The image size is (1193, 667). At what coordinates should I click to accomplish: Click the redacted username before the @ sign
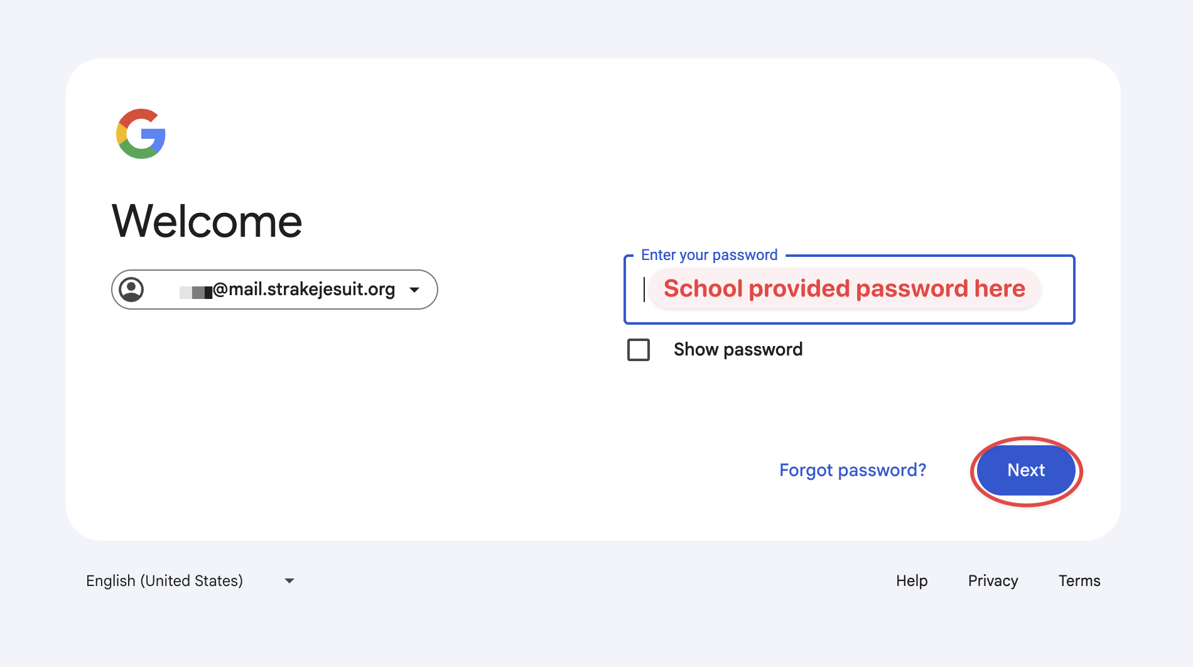coord(195,292)
